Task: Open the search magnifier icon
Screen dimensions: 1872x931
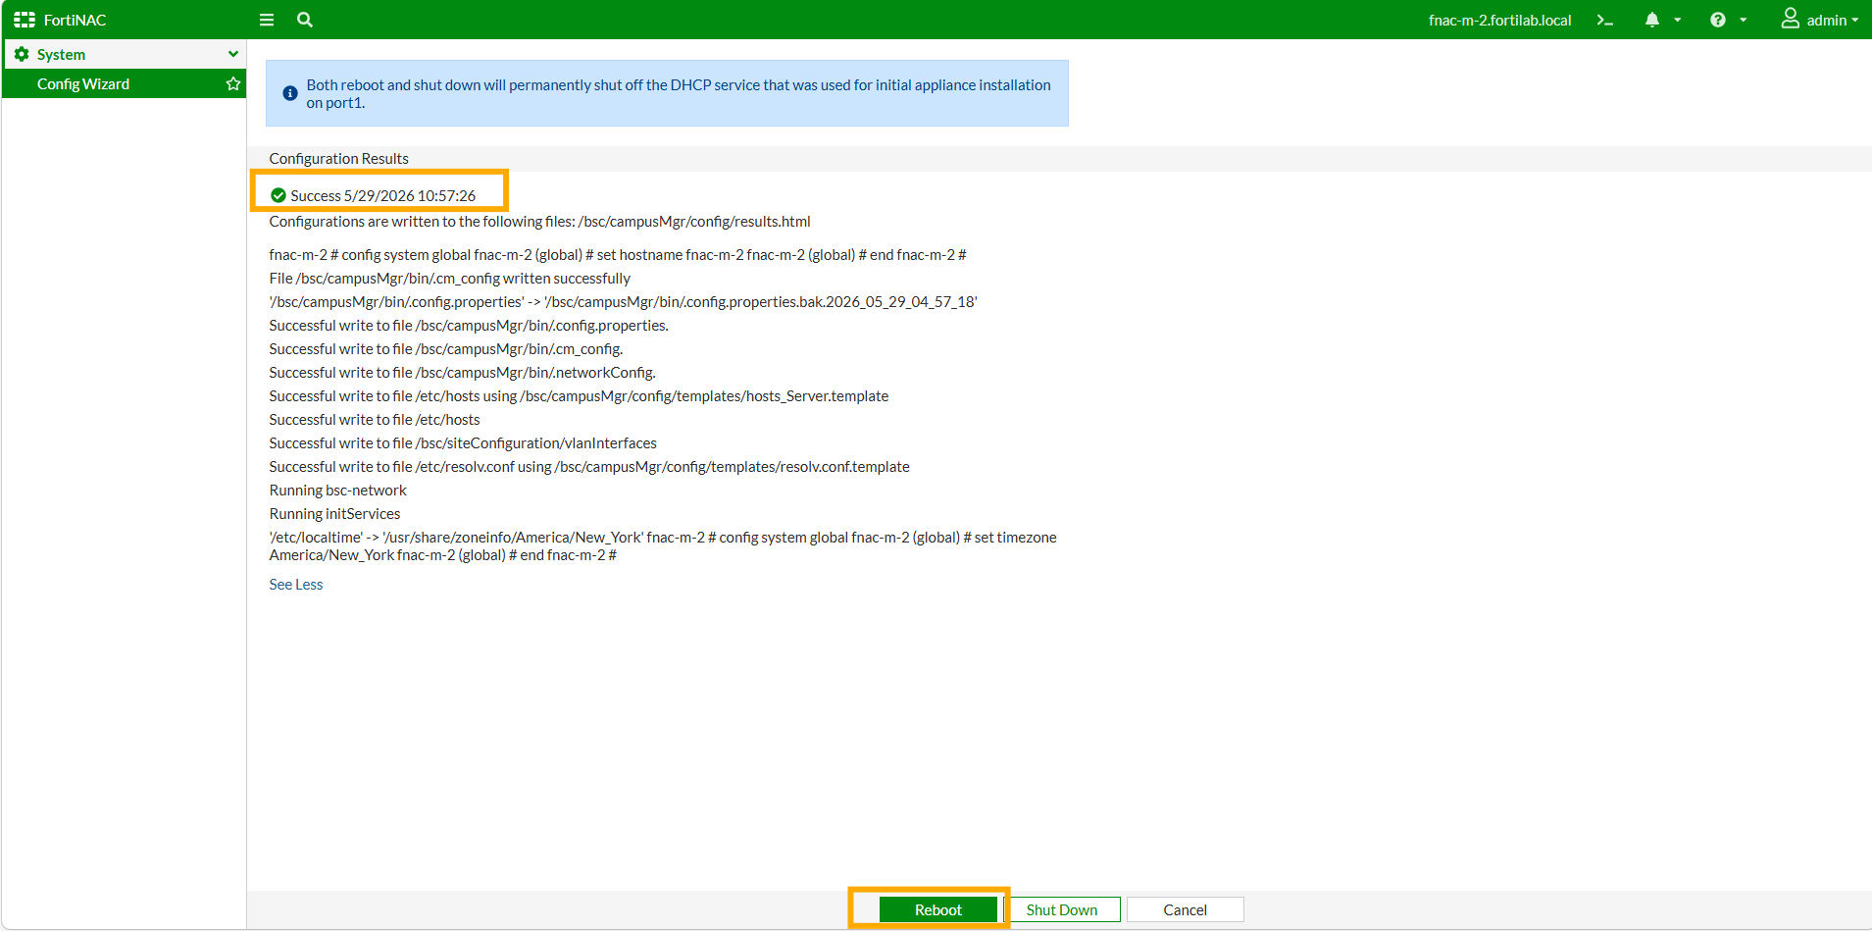Action: (305, 20)
